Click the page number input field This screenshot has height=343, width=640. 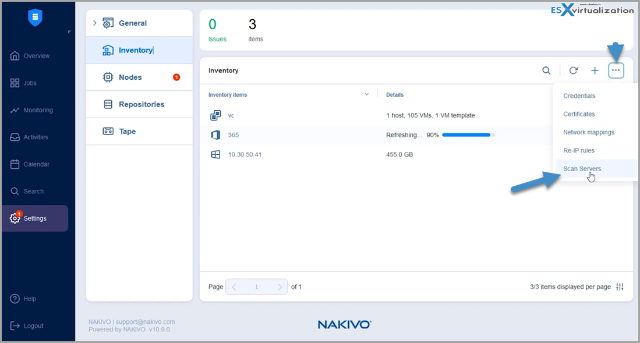(256, 287)
